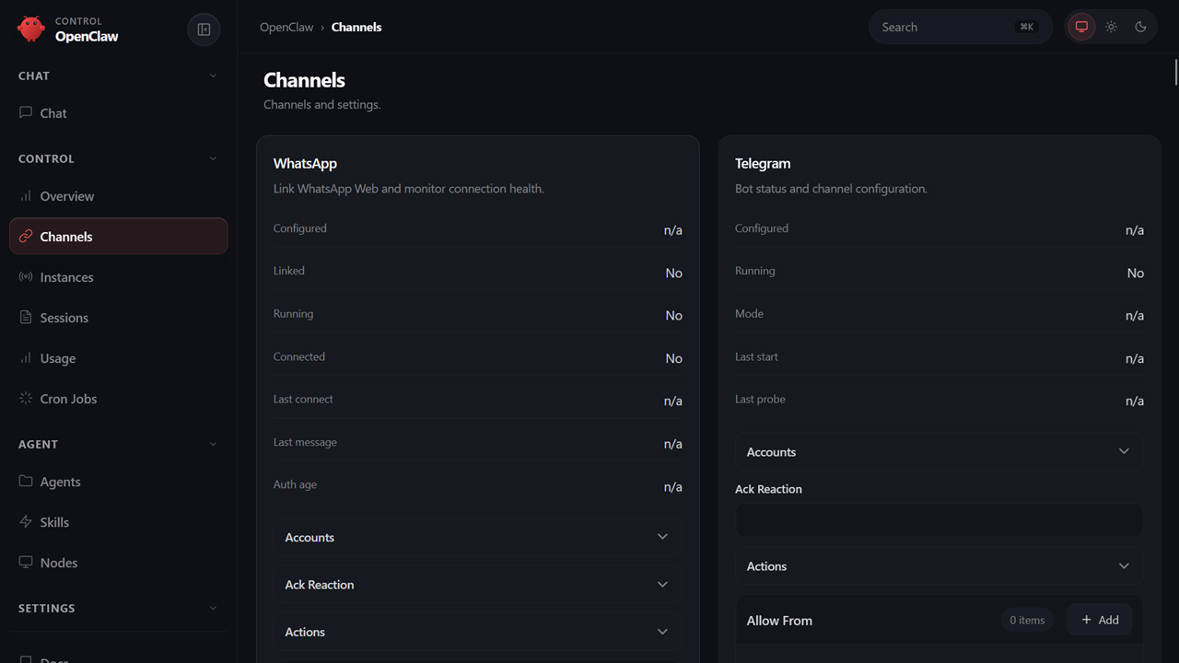Viewport: 1179px width, 663px height.
Task: Click the Chat speech bubble icon
Action: click(x=26, y=112)
